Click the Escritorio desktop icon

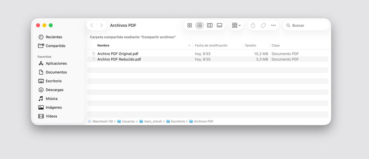point(41,81)
